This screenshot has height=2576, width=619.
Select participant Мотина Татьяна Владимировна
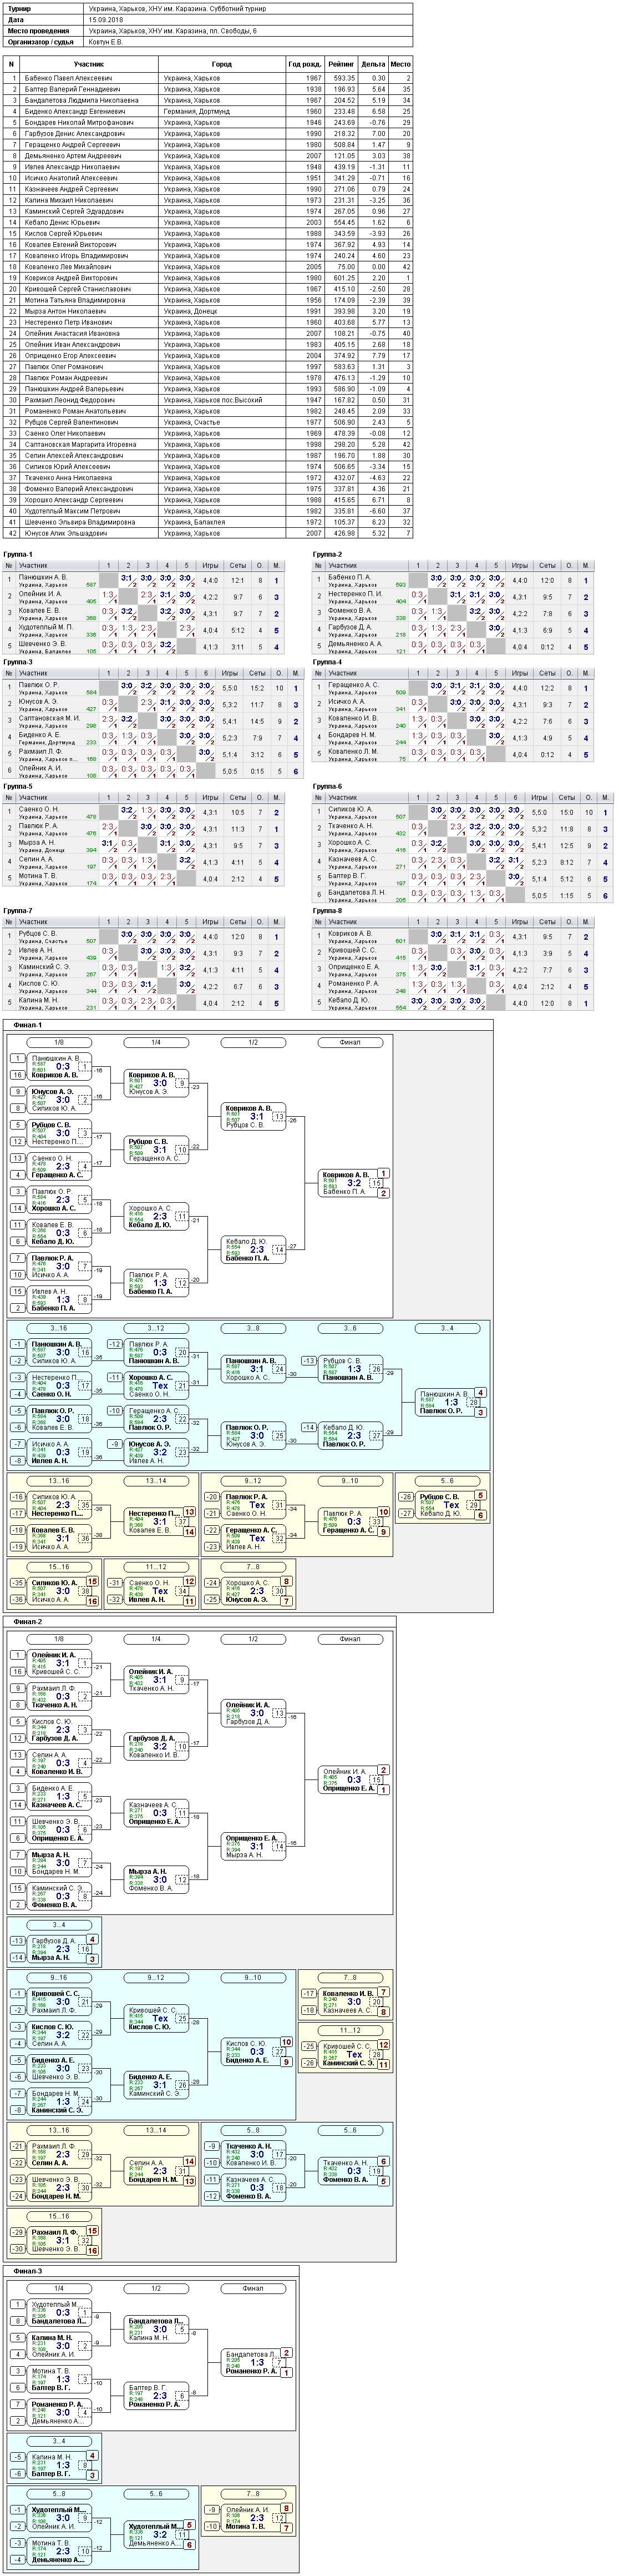pos(75,300)
